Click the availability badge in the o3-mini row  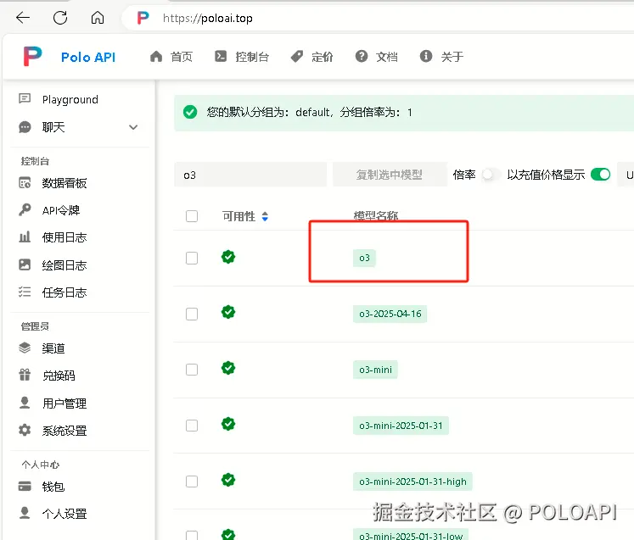[228, 368]
